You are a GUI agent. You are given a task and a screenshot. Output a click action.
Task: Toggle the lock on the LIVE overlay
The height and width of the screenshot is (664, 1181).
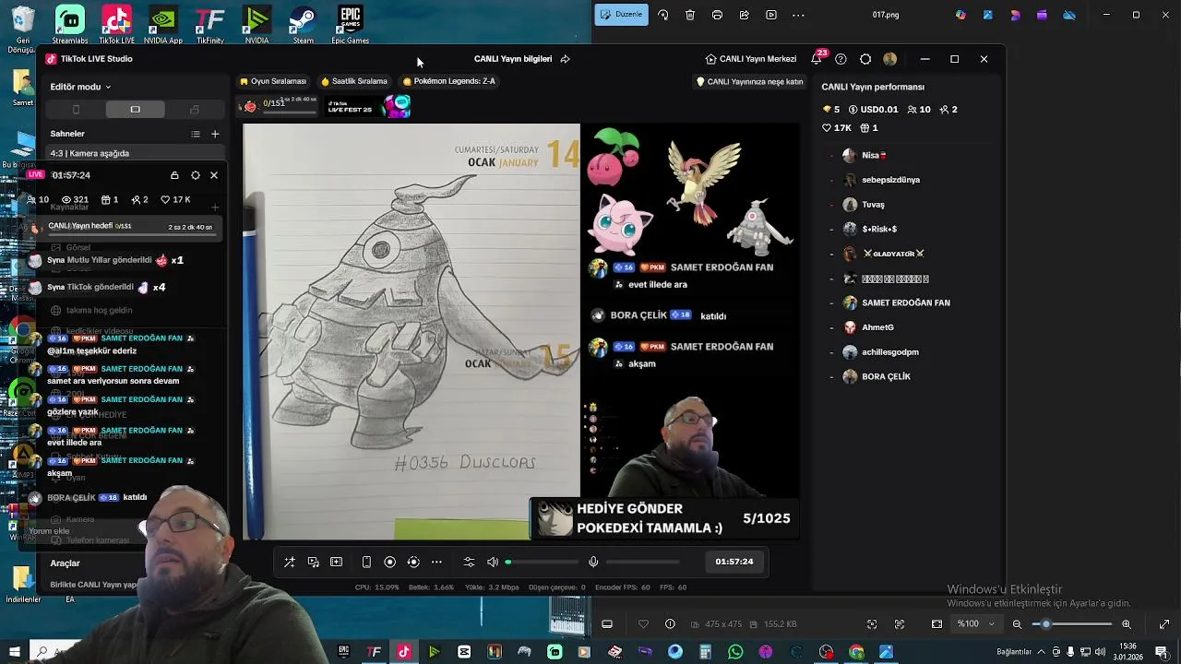coord(174,175)
